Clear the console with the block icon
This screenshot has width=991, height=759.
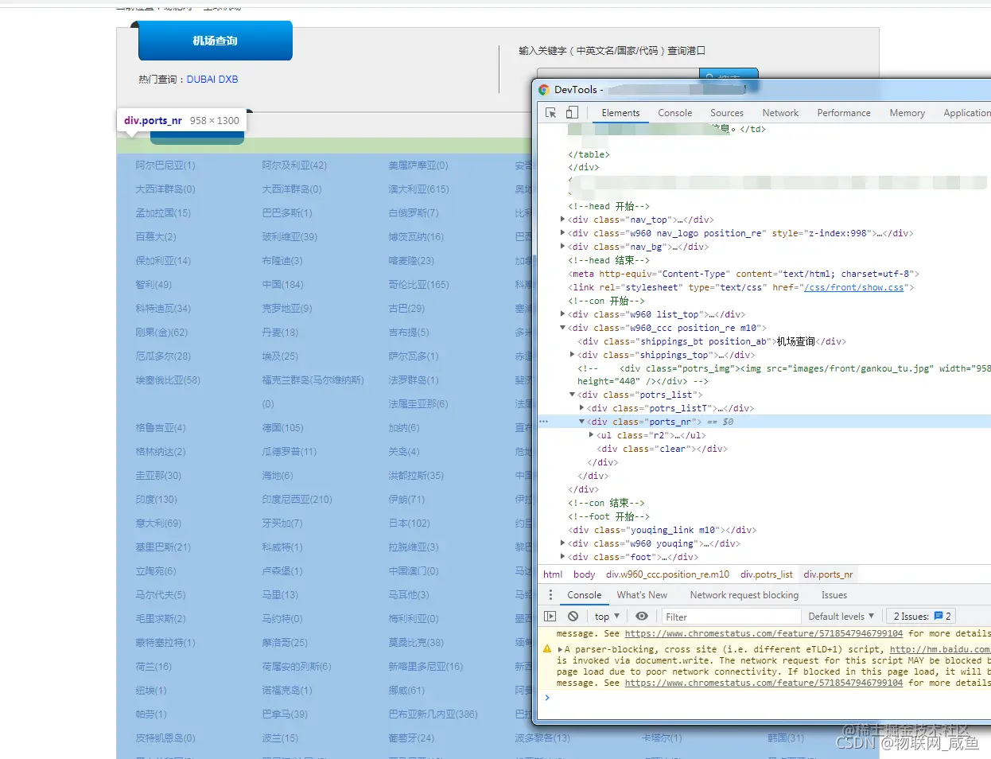[x=573, y=617]
